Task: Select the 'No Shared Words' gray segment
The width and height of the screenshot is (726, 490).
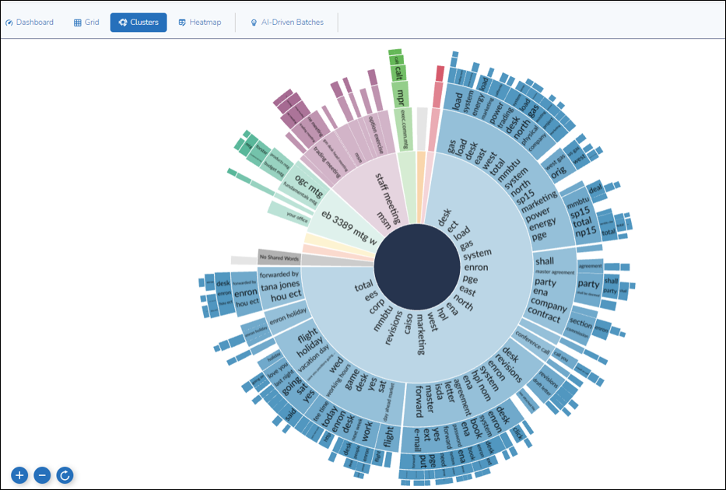Action: pyautogui.click(x=279, y=257)
